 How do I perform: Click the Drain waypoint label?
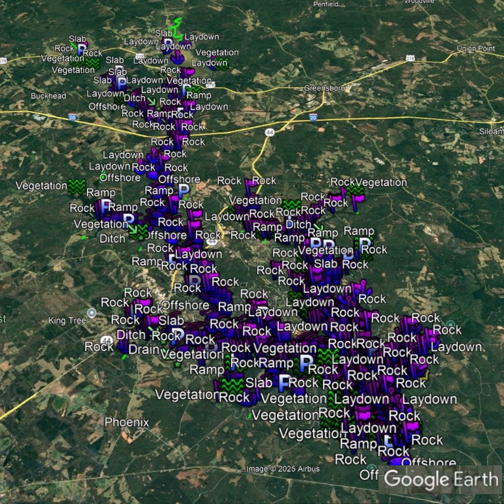click(x=144, y=350)
